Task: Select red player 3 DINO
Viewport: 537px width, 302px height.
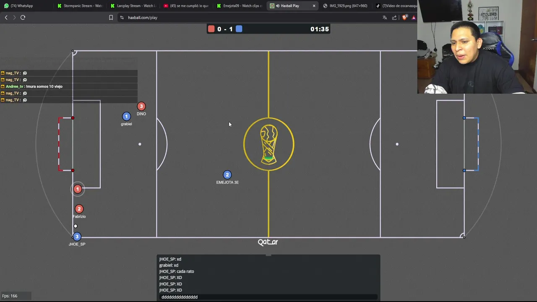Action: (141, 107)
